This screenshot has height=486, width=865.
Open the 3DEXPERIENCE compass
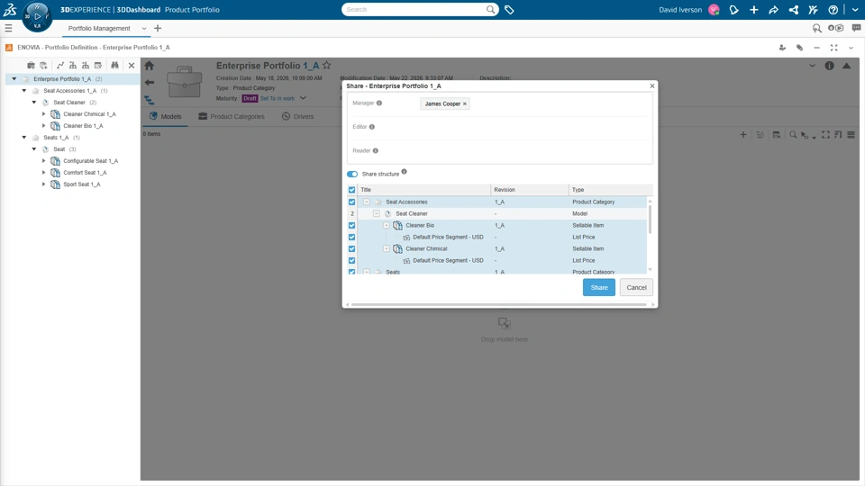tap(37, 16)
